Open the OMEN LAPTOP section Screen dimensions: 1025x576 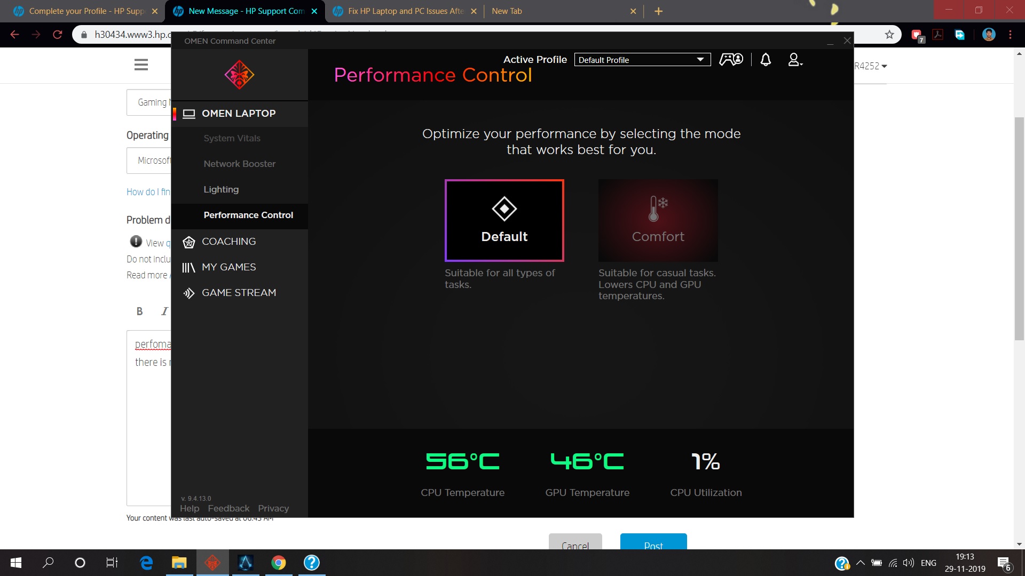239,114
